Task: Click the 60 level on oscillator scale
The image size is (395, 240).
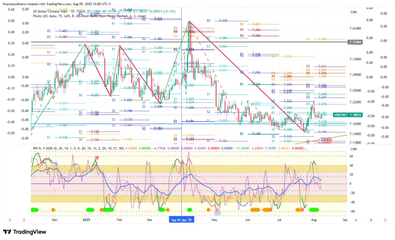Action: tap(351, 156)
